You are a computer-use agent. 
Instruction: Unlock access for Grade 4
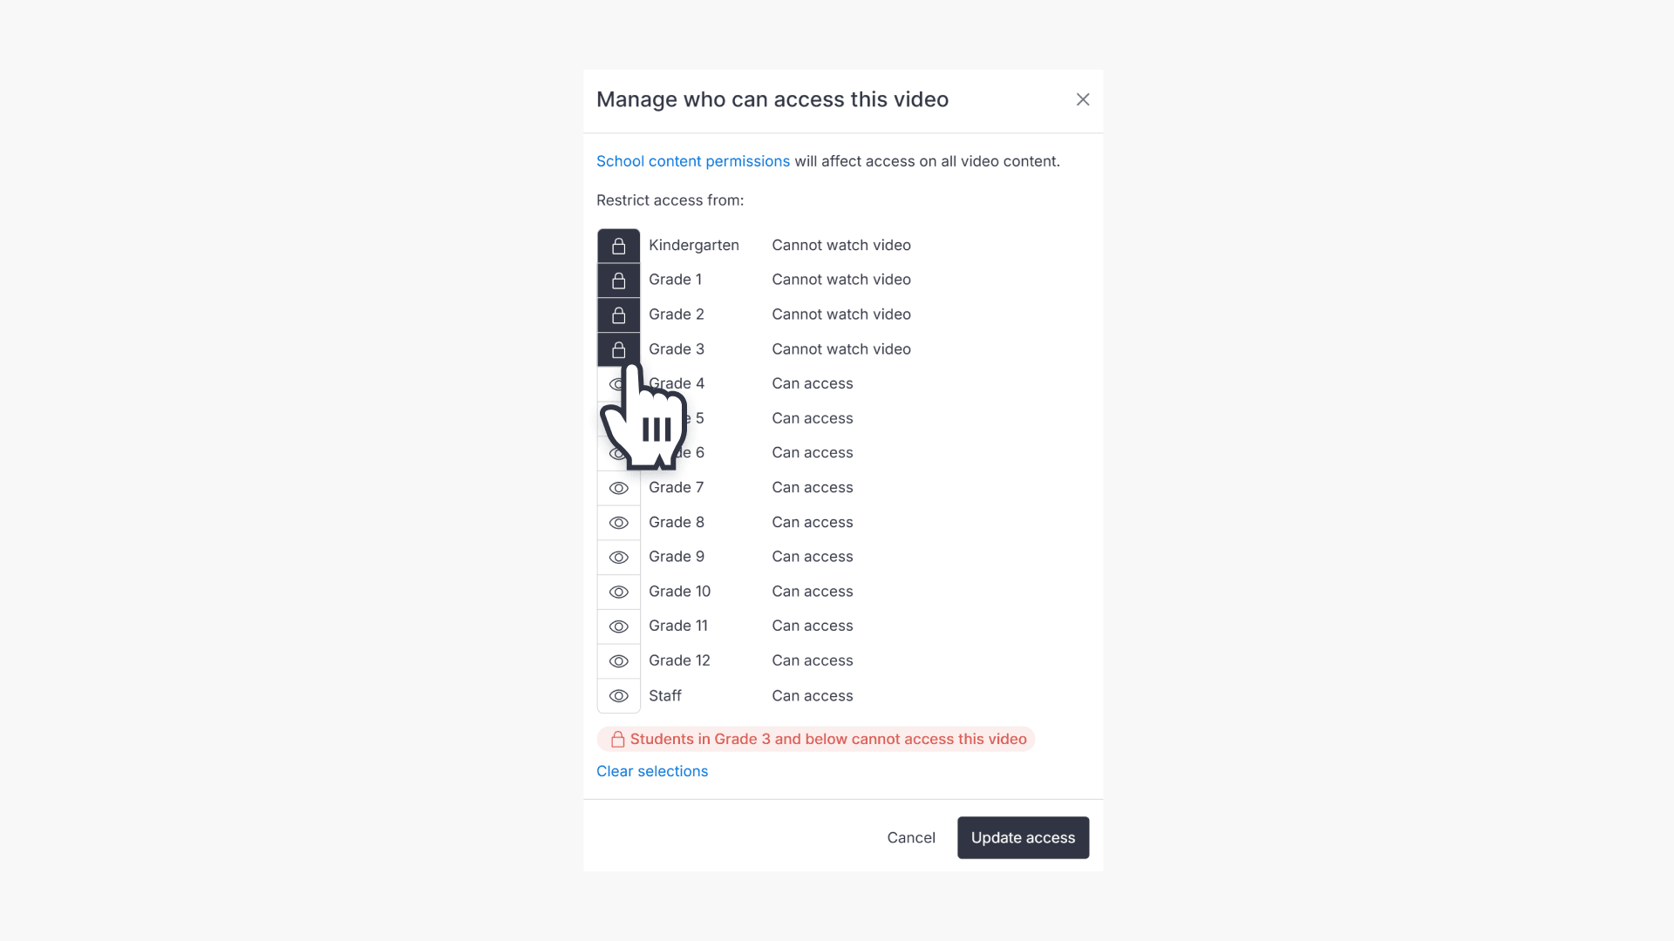click(618, 383)
